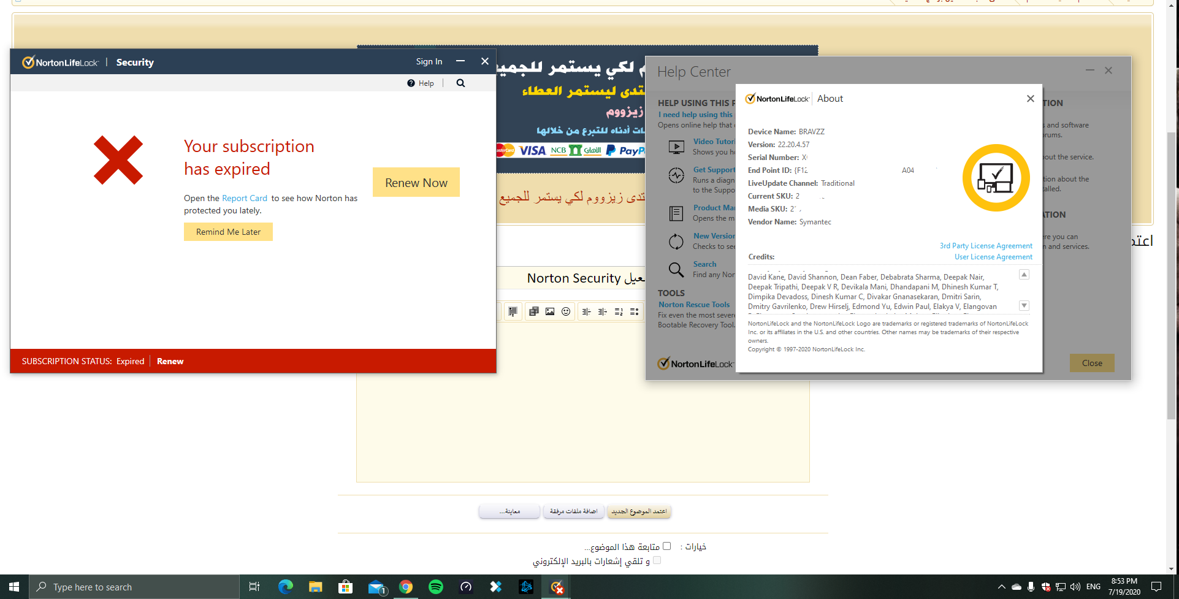Toggle the email notifications checkbox

click(x=657, y=560)
